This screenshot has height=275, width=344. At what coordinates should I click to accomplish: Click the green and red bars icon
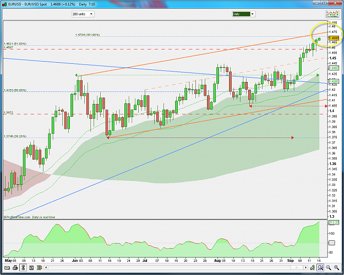coord(39,267)
